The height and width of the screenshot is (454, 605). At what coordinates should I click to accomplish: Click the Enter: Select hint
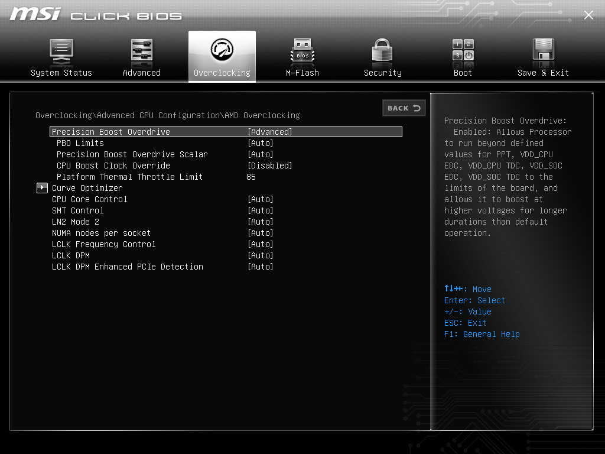point(474,300)
